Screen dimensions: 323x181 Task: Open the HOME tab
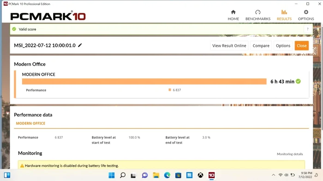click(233, 15)
